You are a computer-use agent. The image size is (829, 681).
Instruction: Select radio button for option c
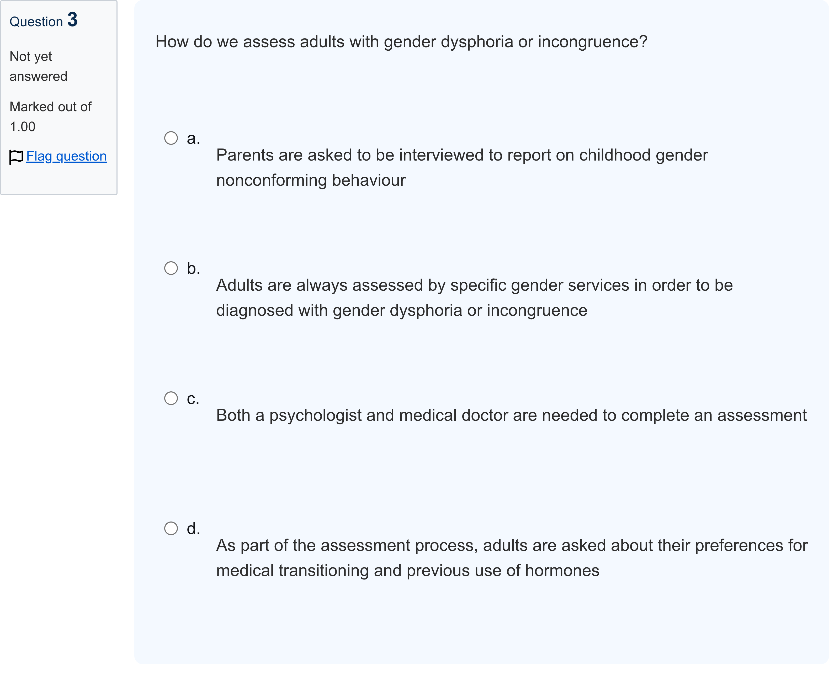(171, 398)
